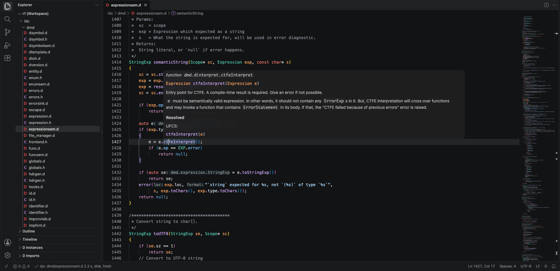Open the Explorer view icon

[x=8, y=6]
